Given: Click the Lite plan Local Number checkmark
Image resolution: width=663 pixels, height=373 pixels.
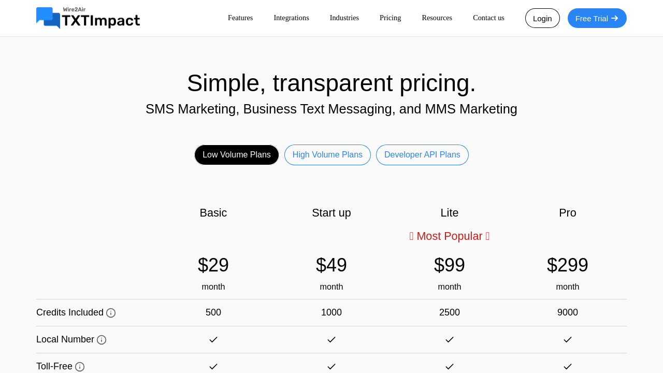Looking at the screenshot, I should click(450, 339).
